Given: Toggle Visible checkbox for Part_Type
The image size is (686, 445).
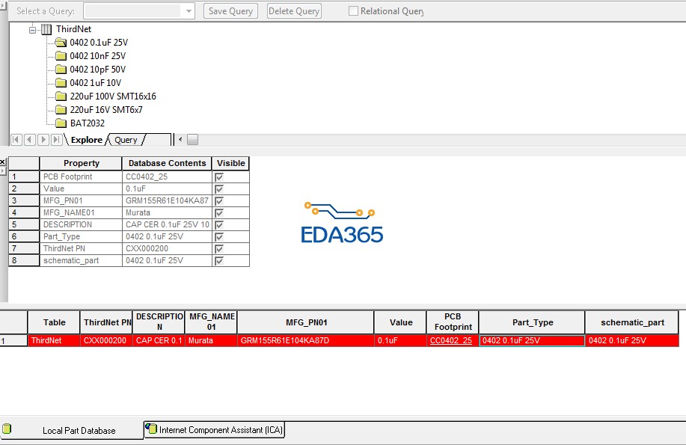Looking at the screenshot, I should [x=219, y=237].
